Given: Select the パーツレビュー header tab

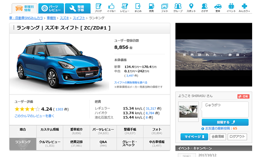Looking at the screenshot, I should (x=51, y=9).
